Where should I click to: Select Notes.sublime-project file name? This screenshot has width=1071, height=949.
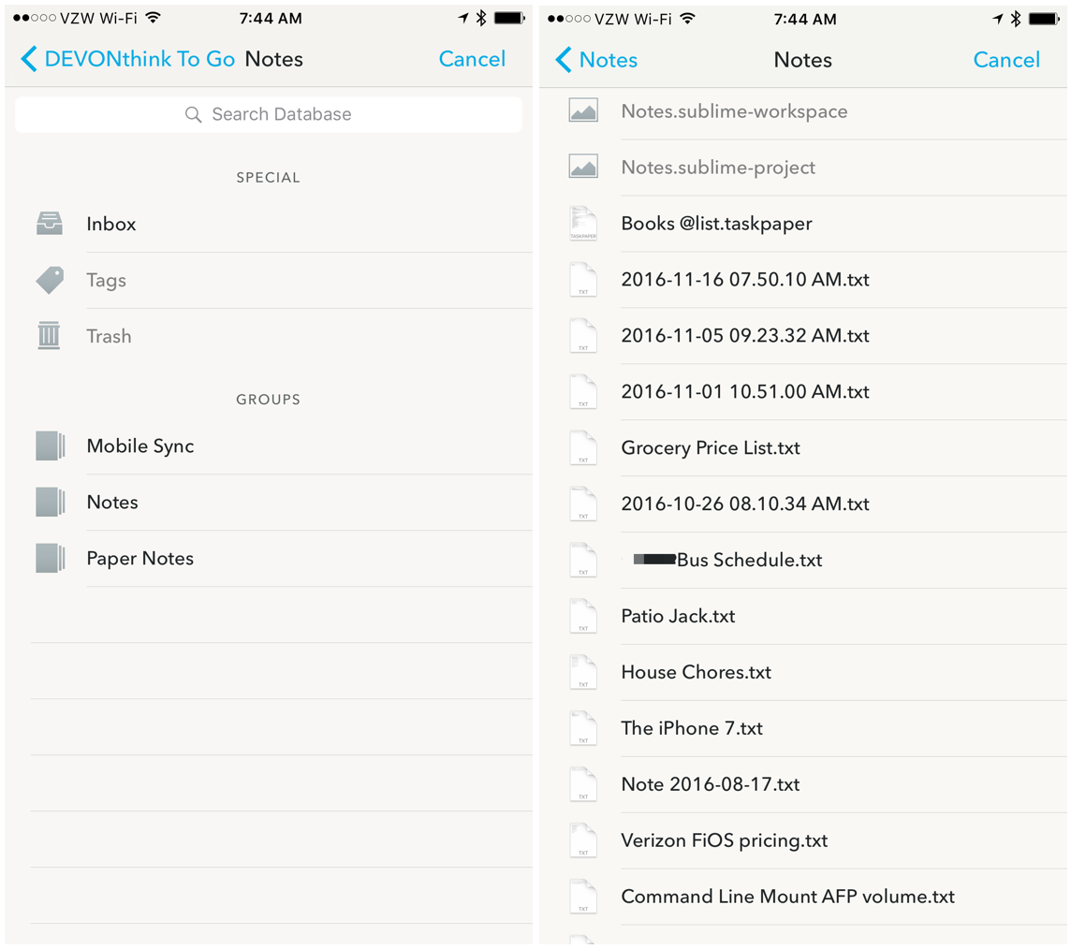click(x=718, y=168)
